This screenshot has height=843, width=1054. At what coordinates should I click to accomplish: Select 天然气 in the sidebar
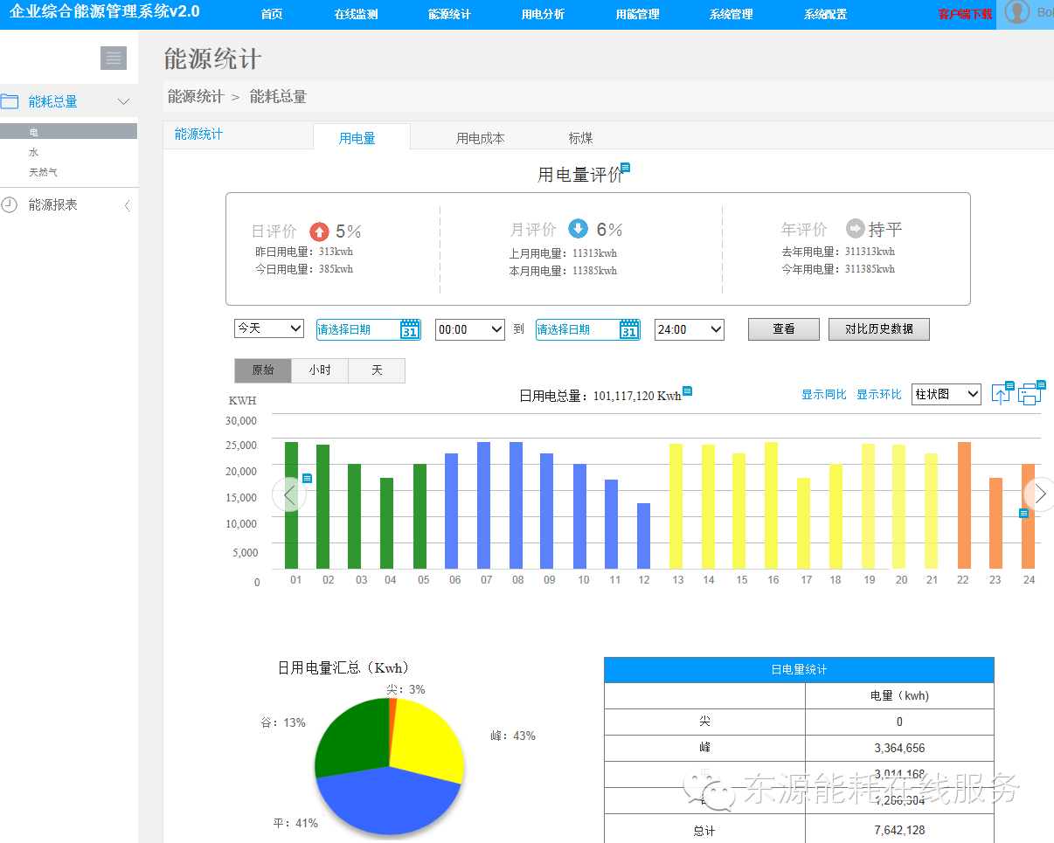click(44, 173)
